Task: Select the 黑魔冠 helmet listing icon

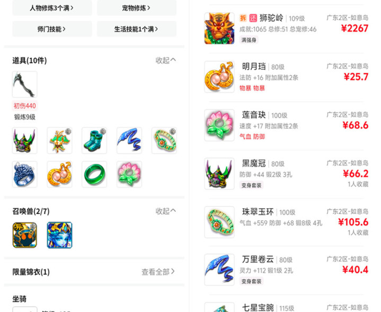Action: (x=219, y=174)
